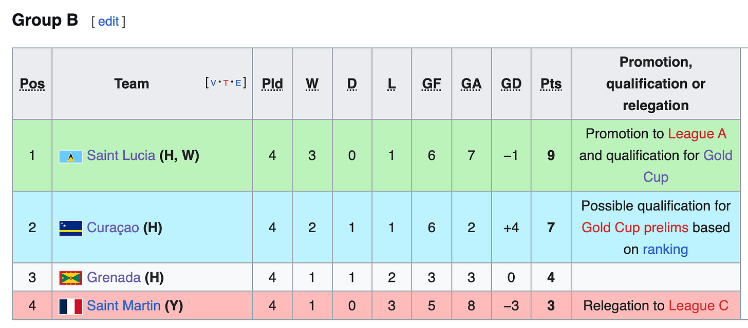Open the T (talk) template link
748x328 pixels.
[x=226, y=83]
